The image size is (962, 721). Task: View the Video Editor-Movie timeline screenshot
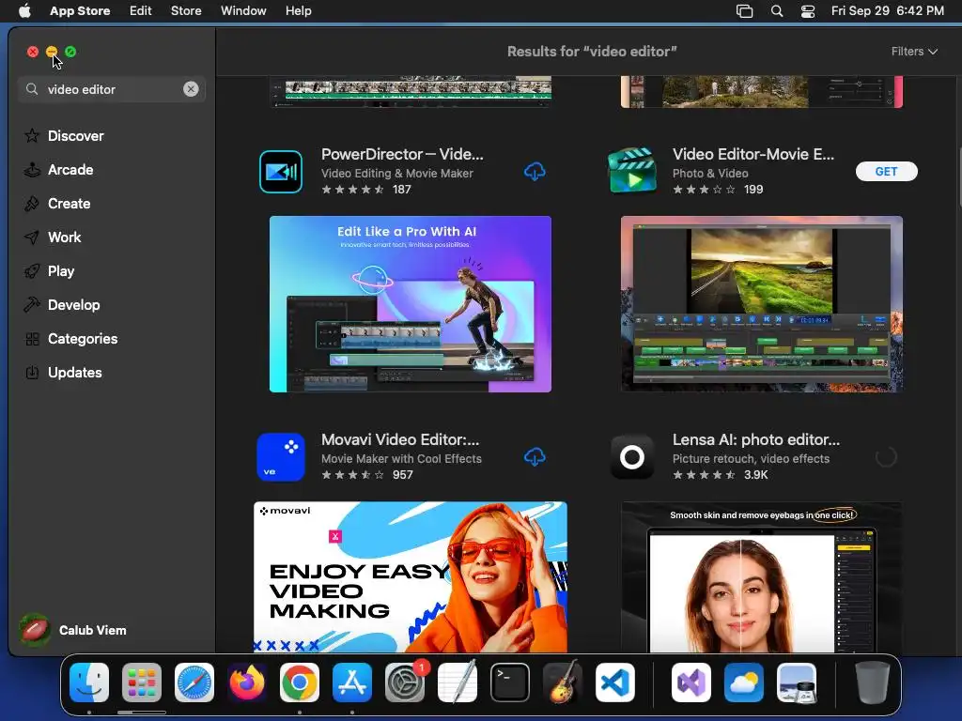click(x=761, y=304)
